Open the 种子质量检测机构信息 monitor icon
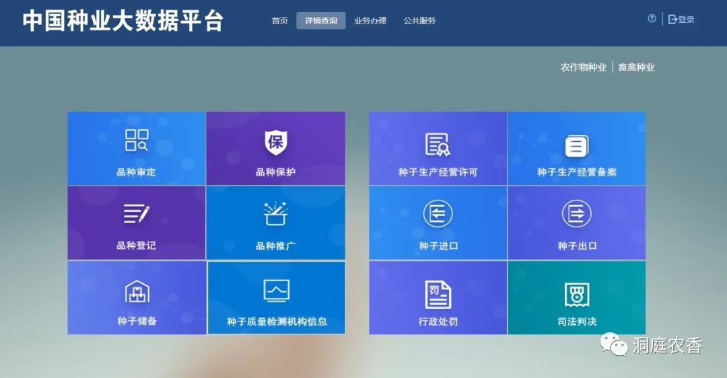Image resolution: width=727 pixels, height=378 pixels. coord(277,291)
